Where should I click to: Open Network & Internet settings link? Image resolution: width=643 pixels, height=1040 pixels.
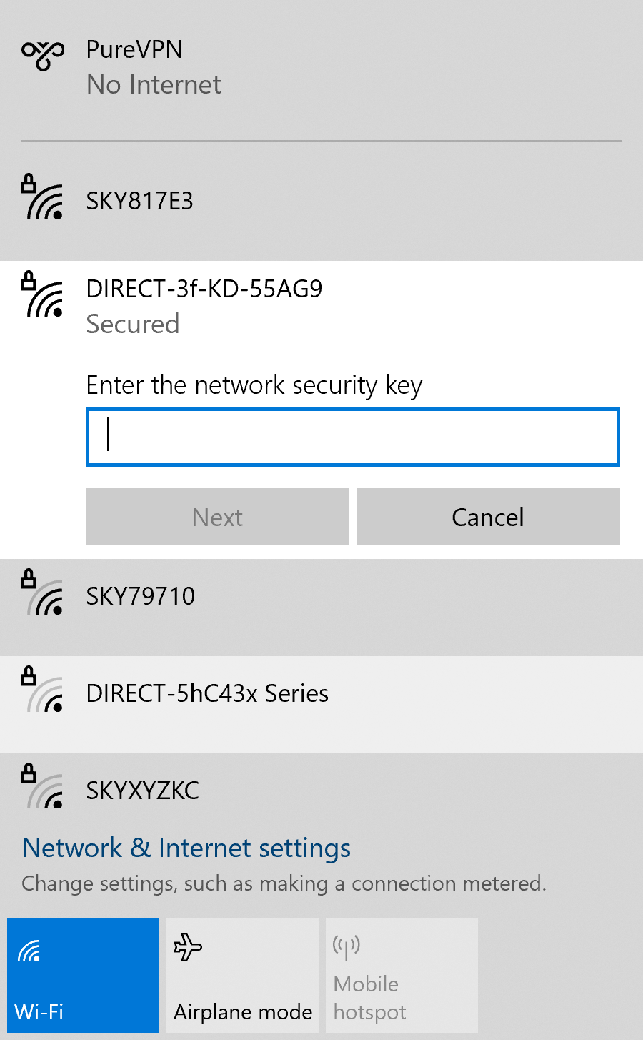point(186,848)
